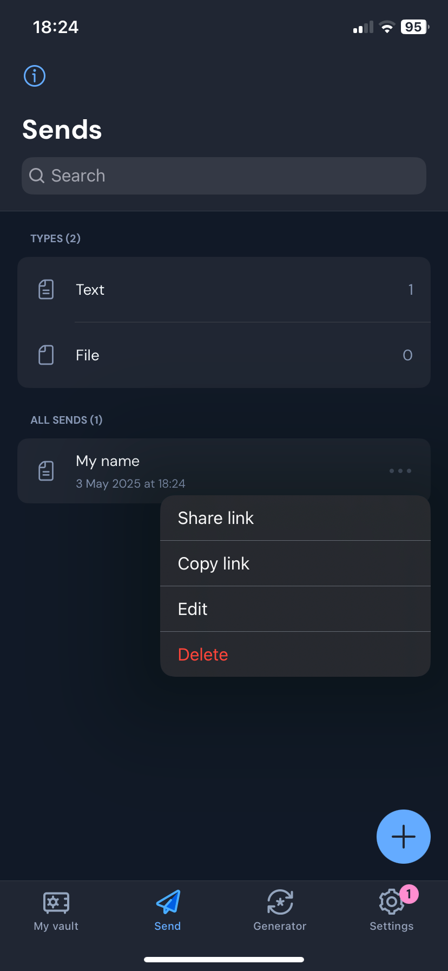Screen dimensions: 448x971
Task: Select the Send tab
Action: point(168,910)
